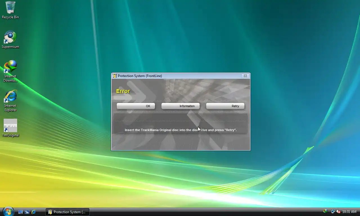Open the Windows Start menu orb
This screenshot has width=360, height=216.
coord(8,211)
